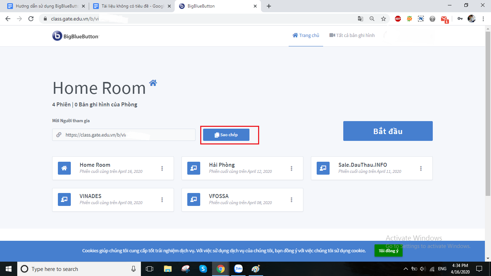Select the VFOSSA room name

point(219,196)
